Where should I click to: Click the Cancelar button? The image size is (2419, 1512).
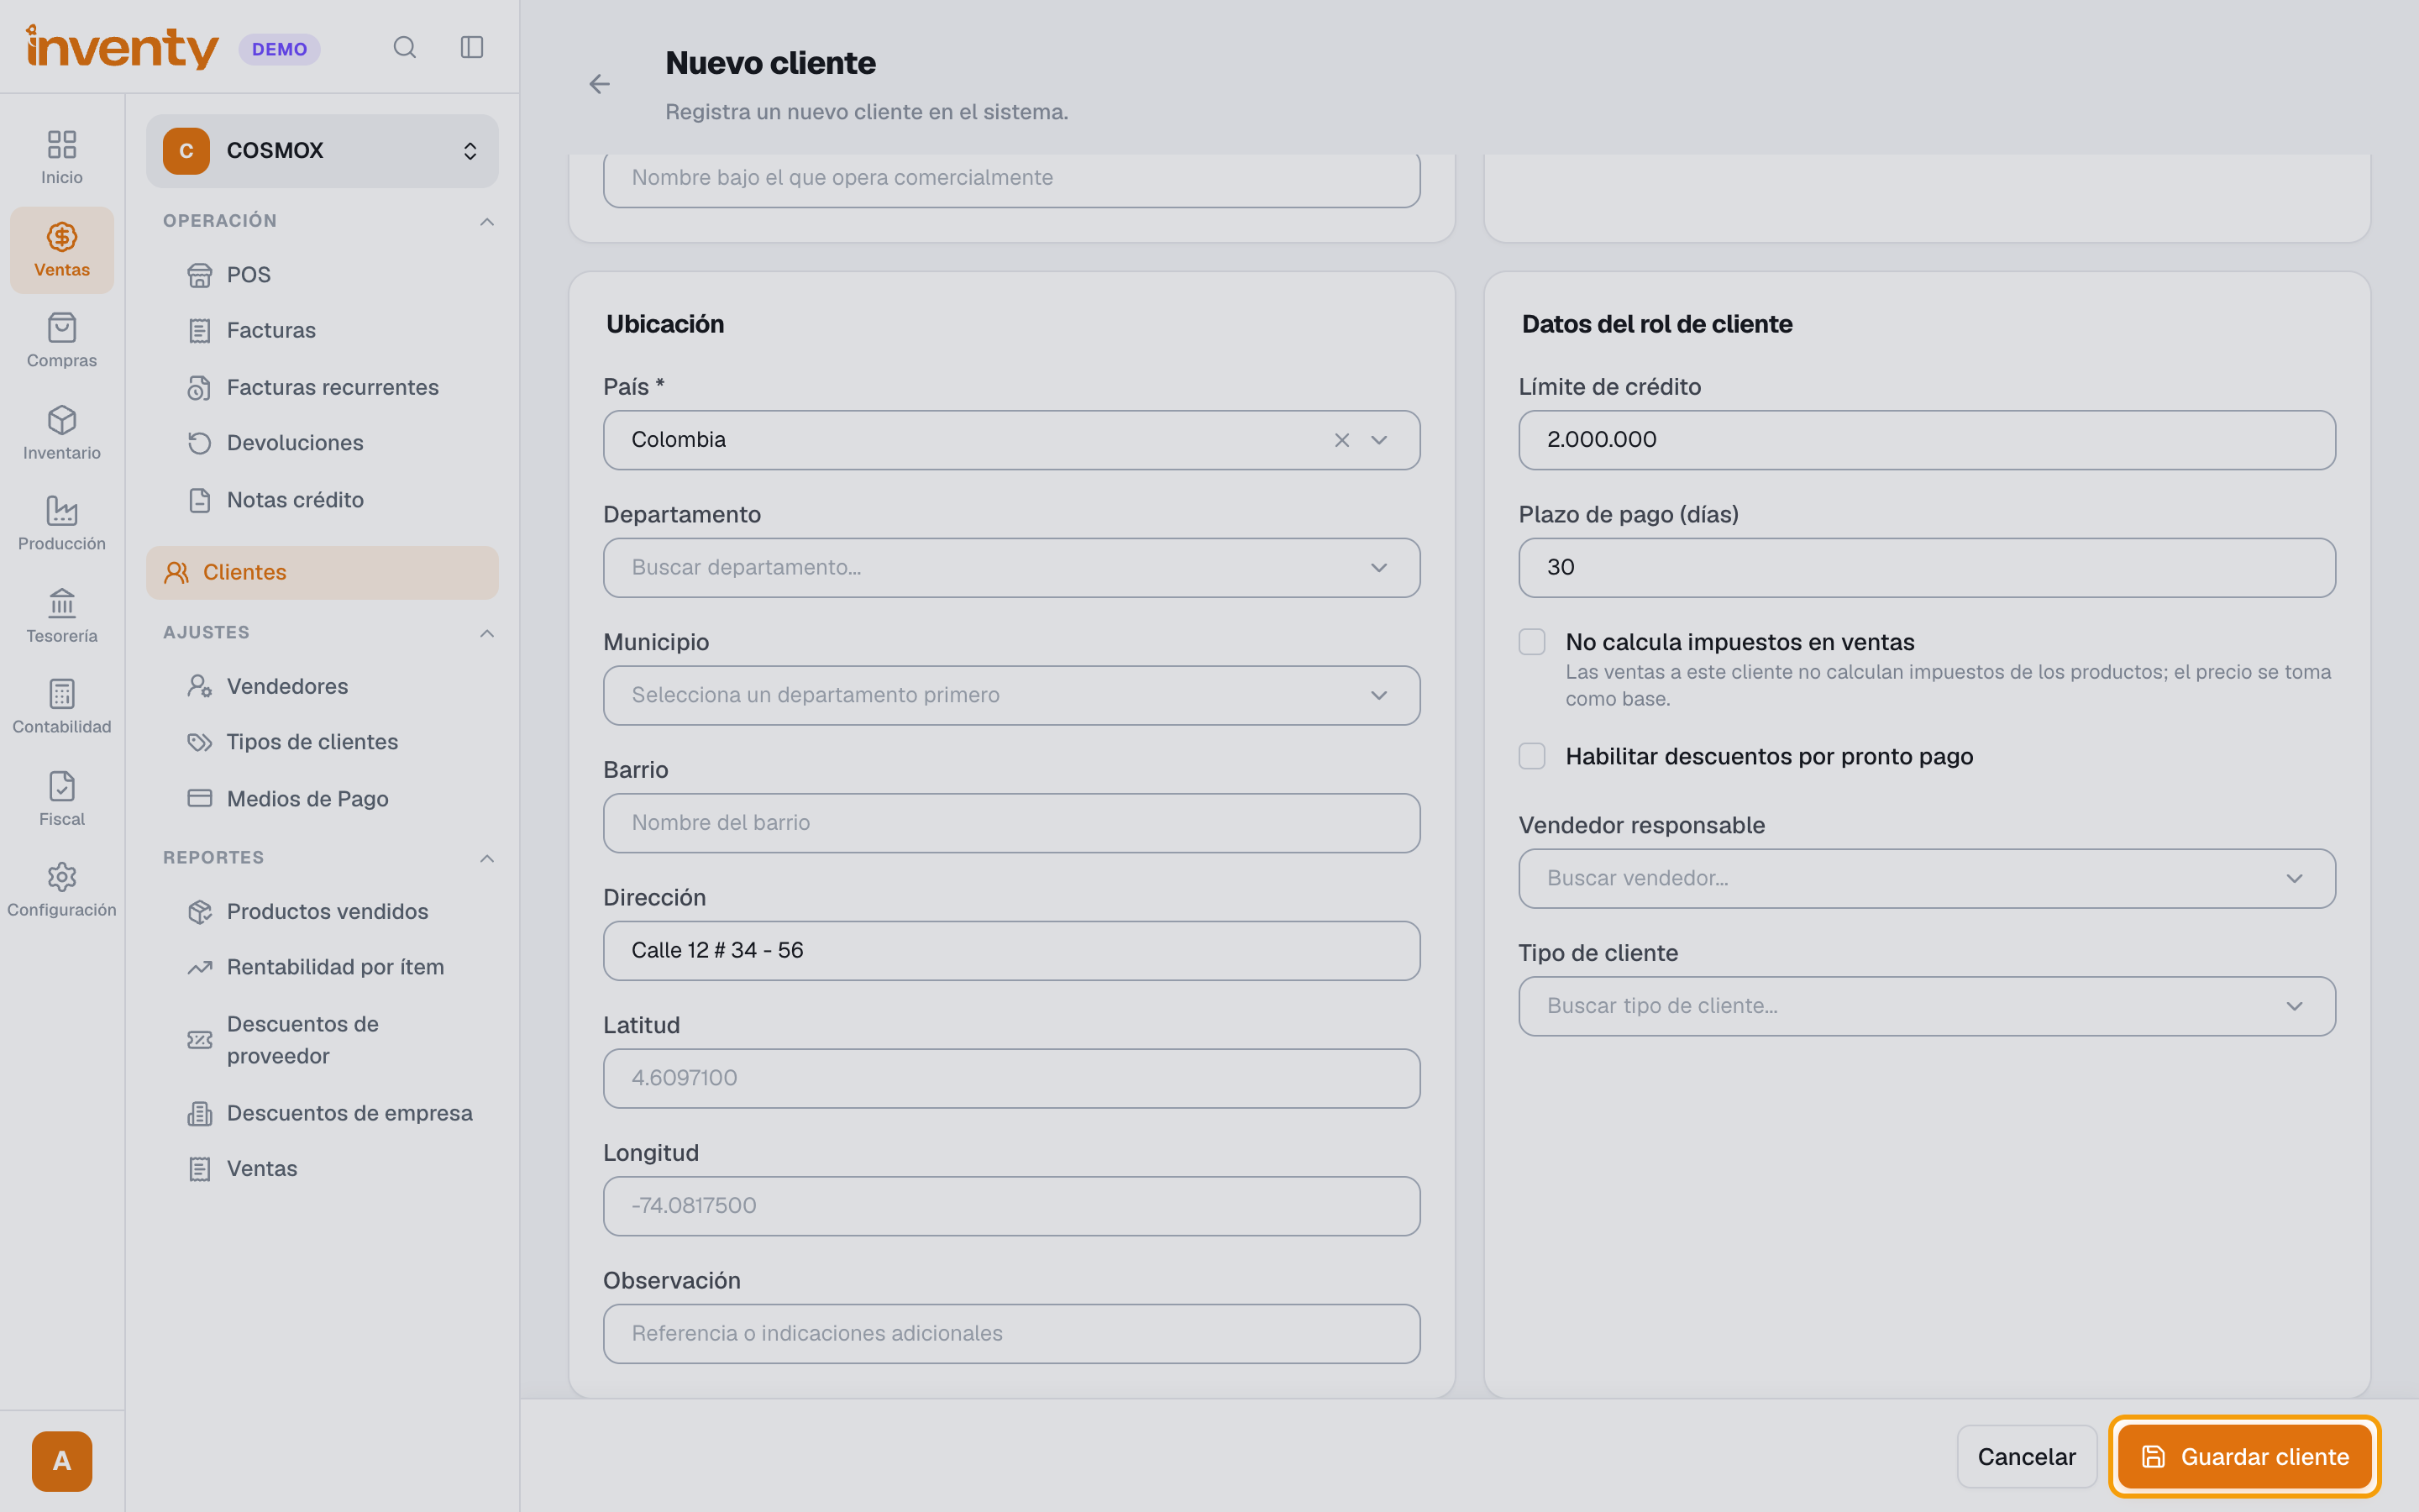2026,1457
